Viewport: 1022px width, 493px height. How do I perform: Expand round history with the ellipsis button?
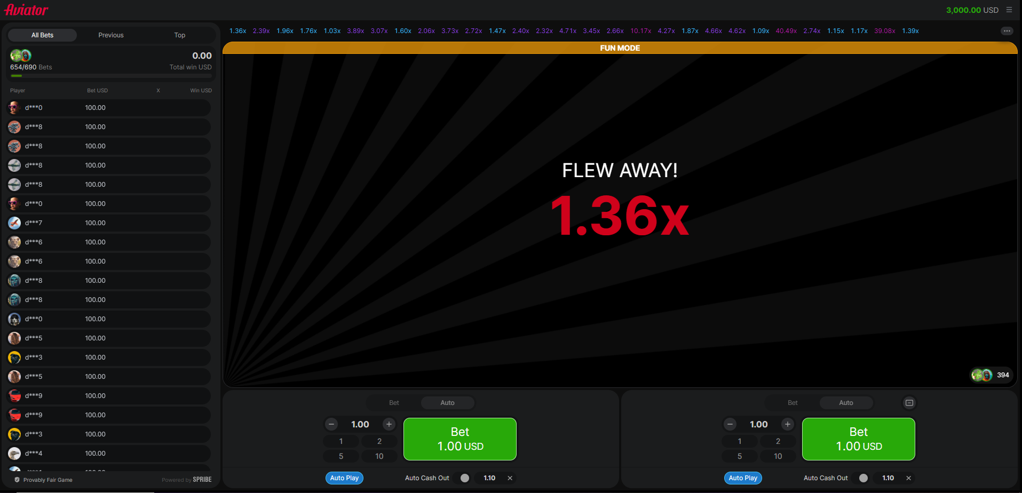click(1007, 31)
